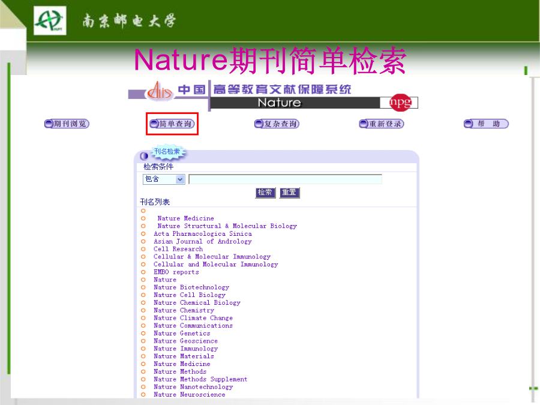Select the 重新登录 navigation button

pyautogui.click(x=382, y=124)
